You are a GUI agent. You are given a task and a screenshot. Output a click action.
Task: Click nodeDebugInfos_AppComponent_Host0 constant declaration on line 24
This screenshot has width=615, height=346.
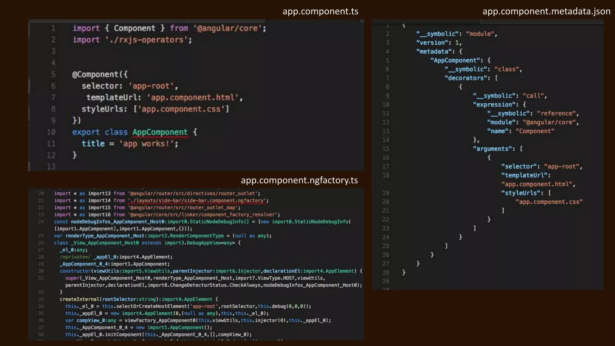[x=118, y=222]
